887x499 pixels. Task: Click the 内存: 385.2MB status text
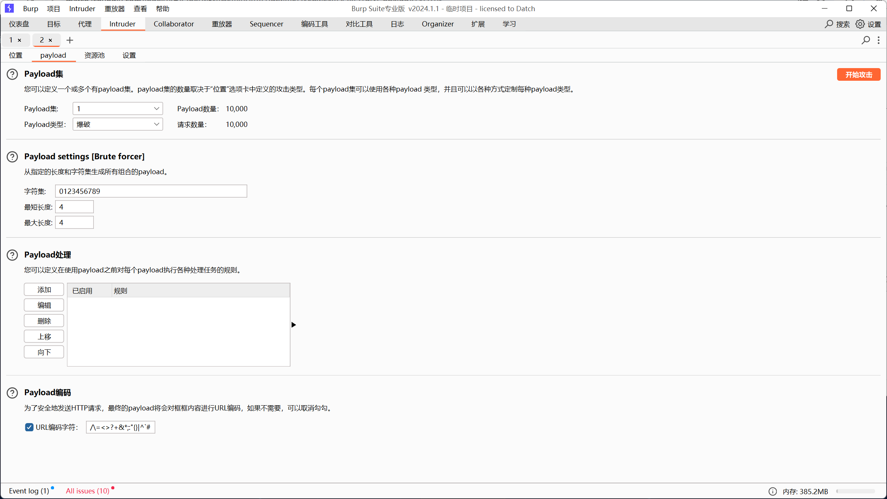805,491
